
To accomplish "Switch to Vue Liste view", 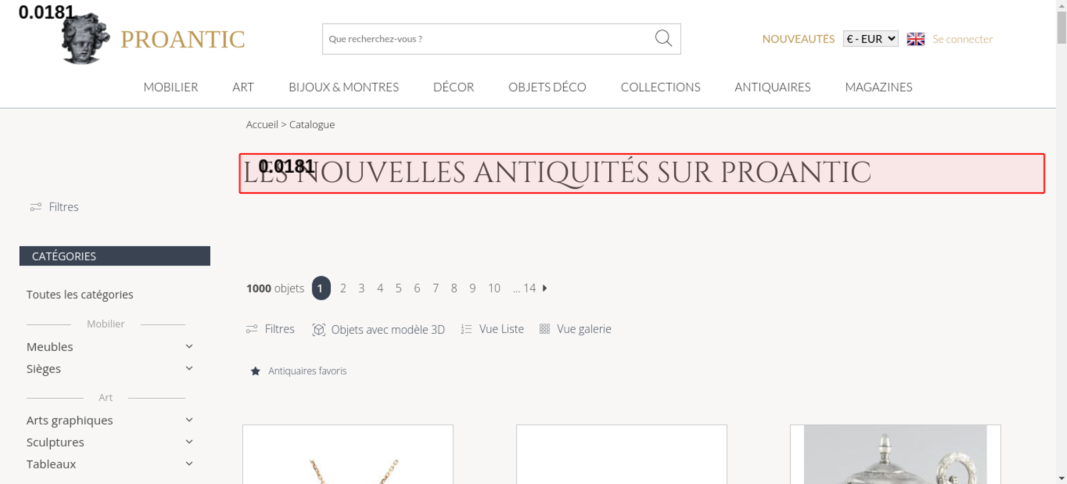I will (x=492, y=329).
